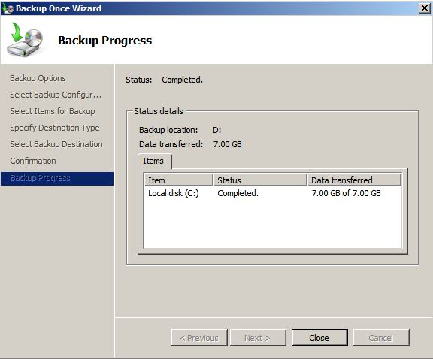
Task: Select the Items tab
Action: (x=154, y=161)
